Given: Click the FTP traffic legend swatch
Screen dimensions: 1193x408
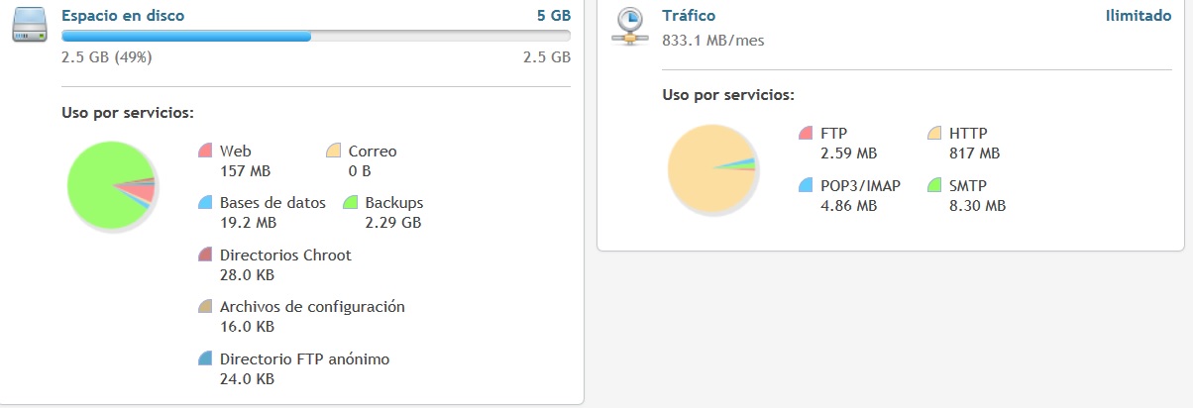Looking at the screenshot, I should [x=808, y=133].
